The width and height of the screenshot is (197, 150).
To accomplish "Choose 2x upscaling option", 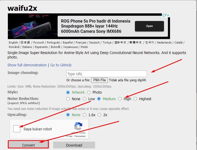I will [99, 115].
